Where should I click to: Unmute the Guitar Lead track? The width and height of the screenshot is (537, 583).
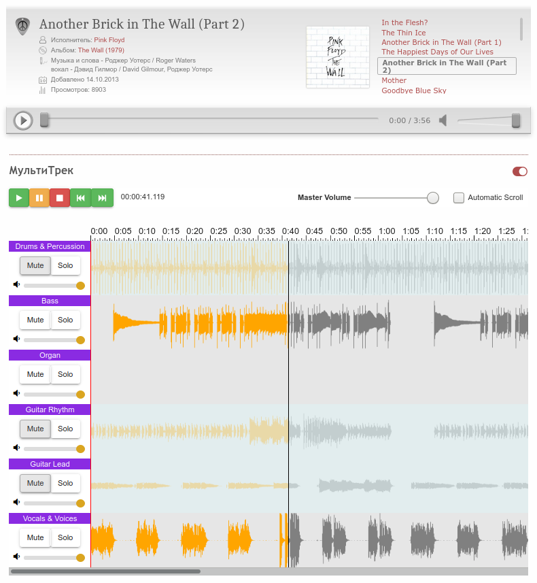click(35, 483)
